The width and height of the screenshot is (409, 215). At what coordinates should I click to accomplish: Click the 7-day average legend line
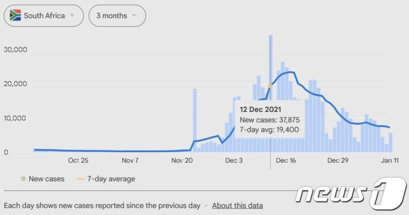[x=81, y=179]
